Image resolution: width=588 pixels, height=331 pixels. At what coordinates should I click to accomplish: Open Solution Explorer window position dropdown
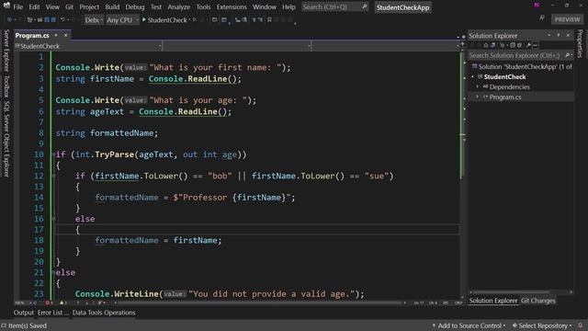549,35
